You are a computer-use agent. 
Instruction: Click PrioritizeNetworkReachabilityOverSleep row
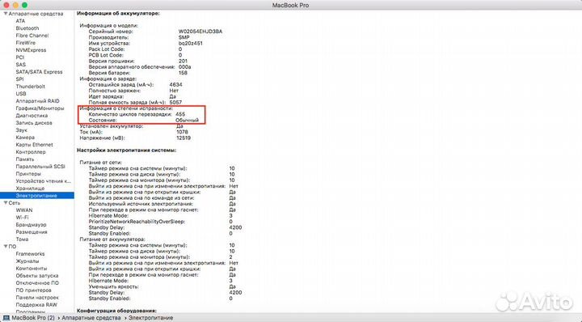click(160, 222)
